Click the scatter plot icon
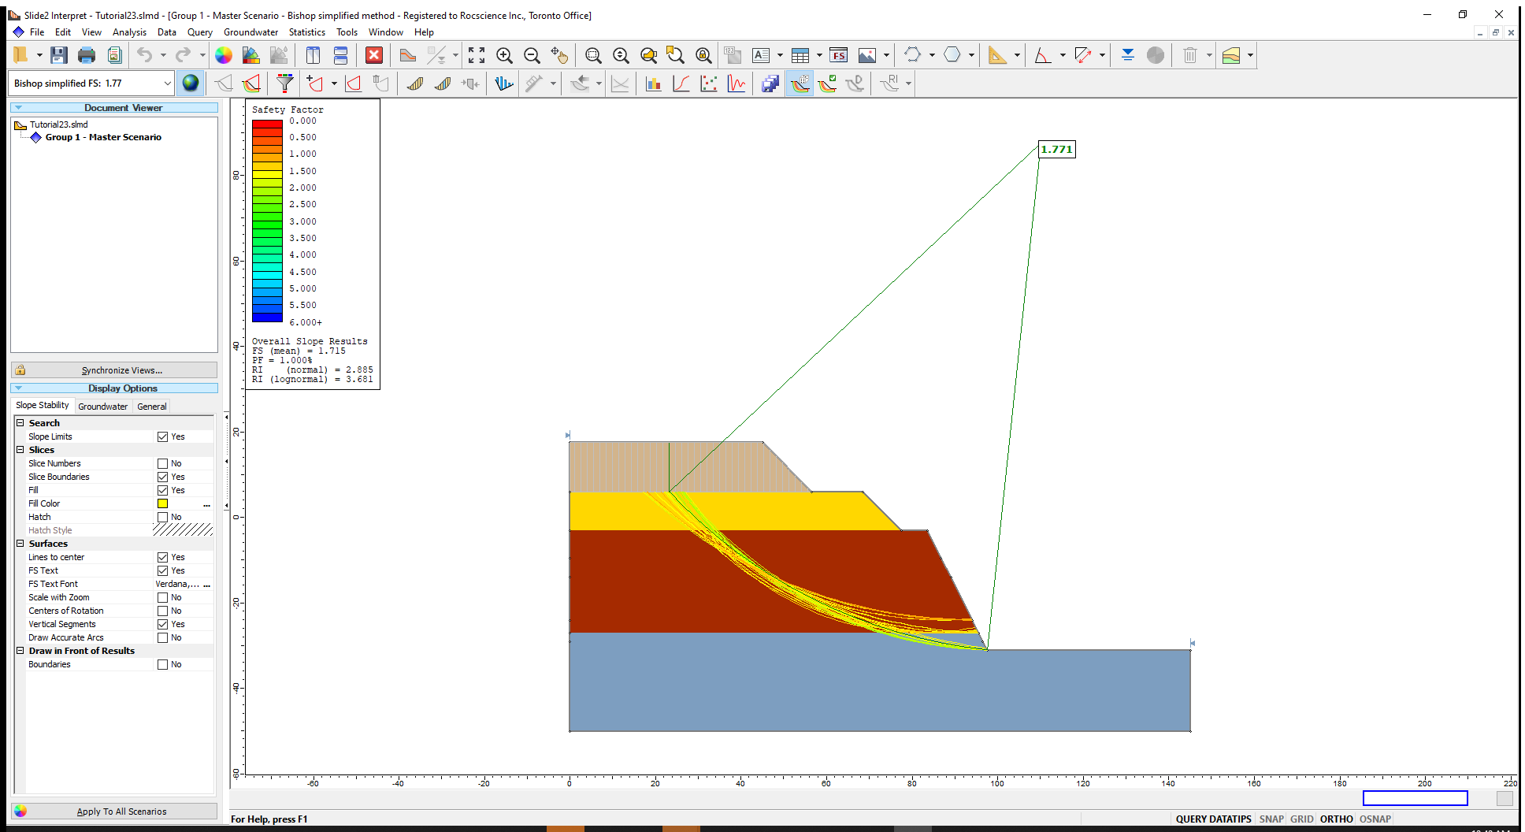1525x832 pixels. (709, 84)
